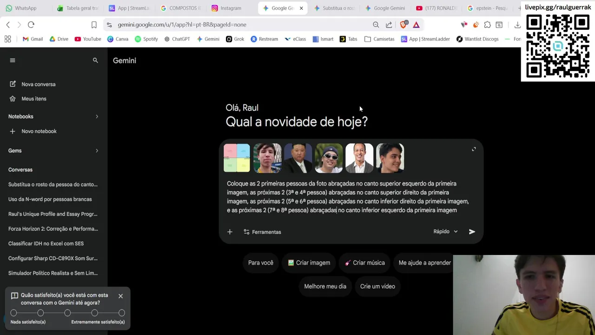Click the colored grid image thumbnail
The width and height of the screenshot is (595, 335).
point(237,158)
